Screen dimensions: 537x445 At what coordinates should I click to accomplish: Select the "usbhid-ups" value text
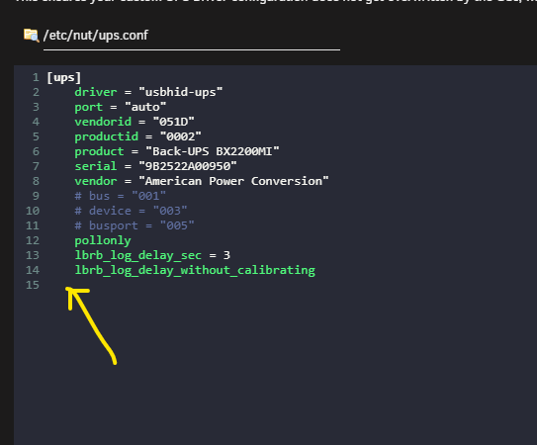point(181,92)
